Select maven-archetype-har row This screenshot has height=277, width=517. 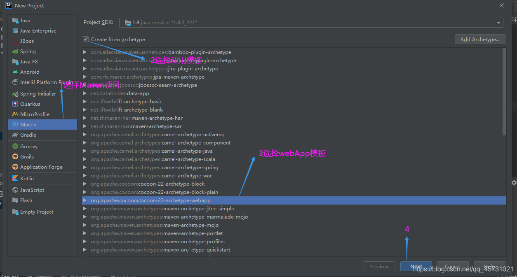[294, 118]
